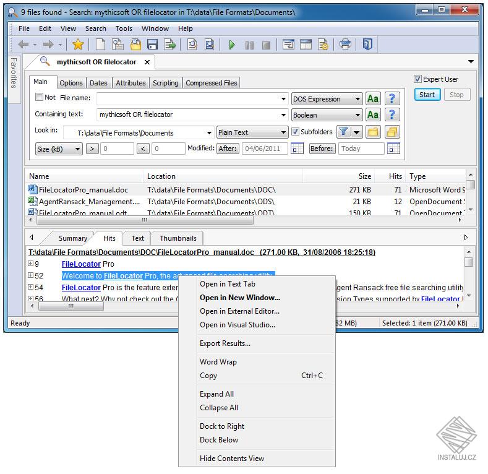
Task: Open the Size (kB) dropdown
Action: coord(59,149)
